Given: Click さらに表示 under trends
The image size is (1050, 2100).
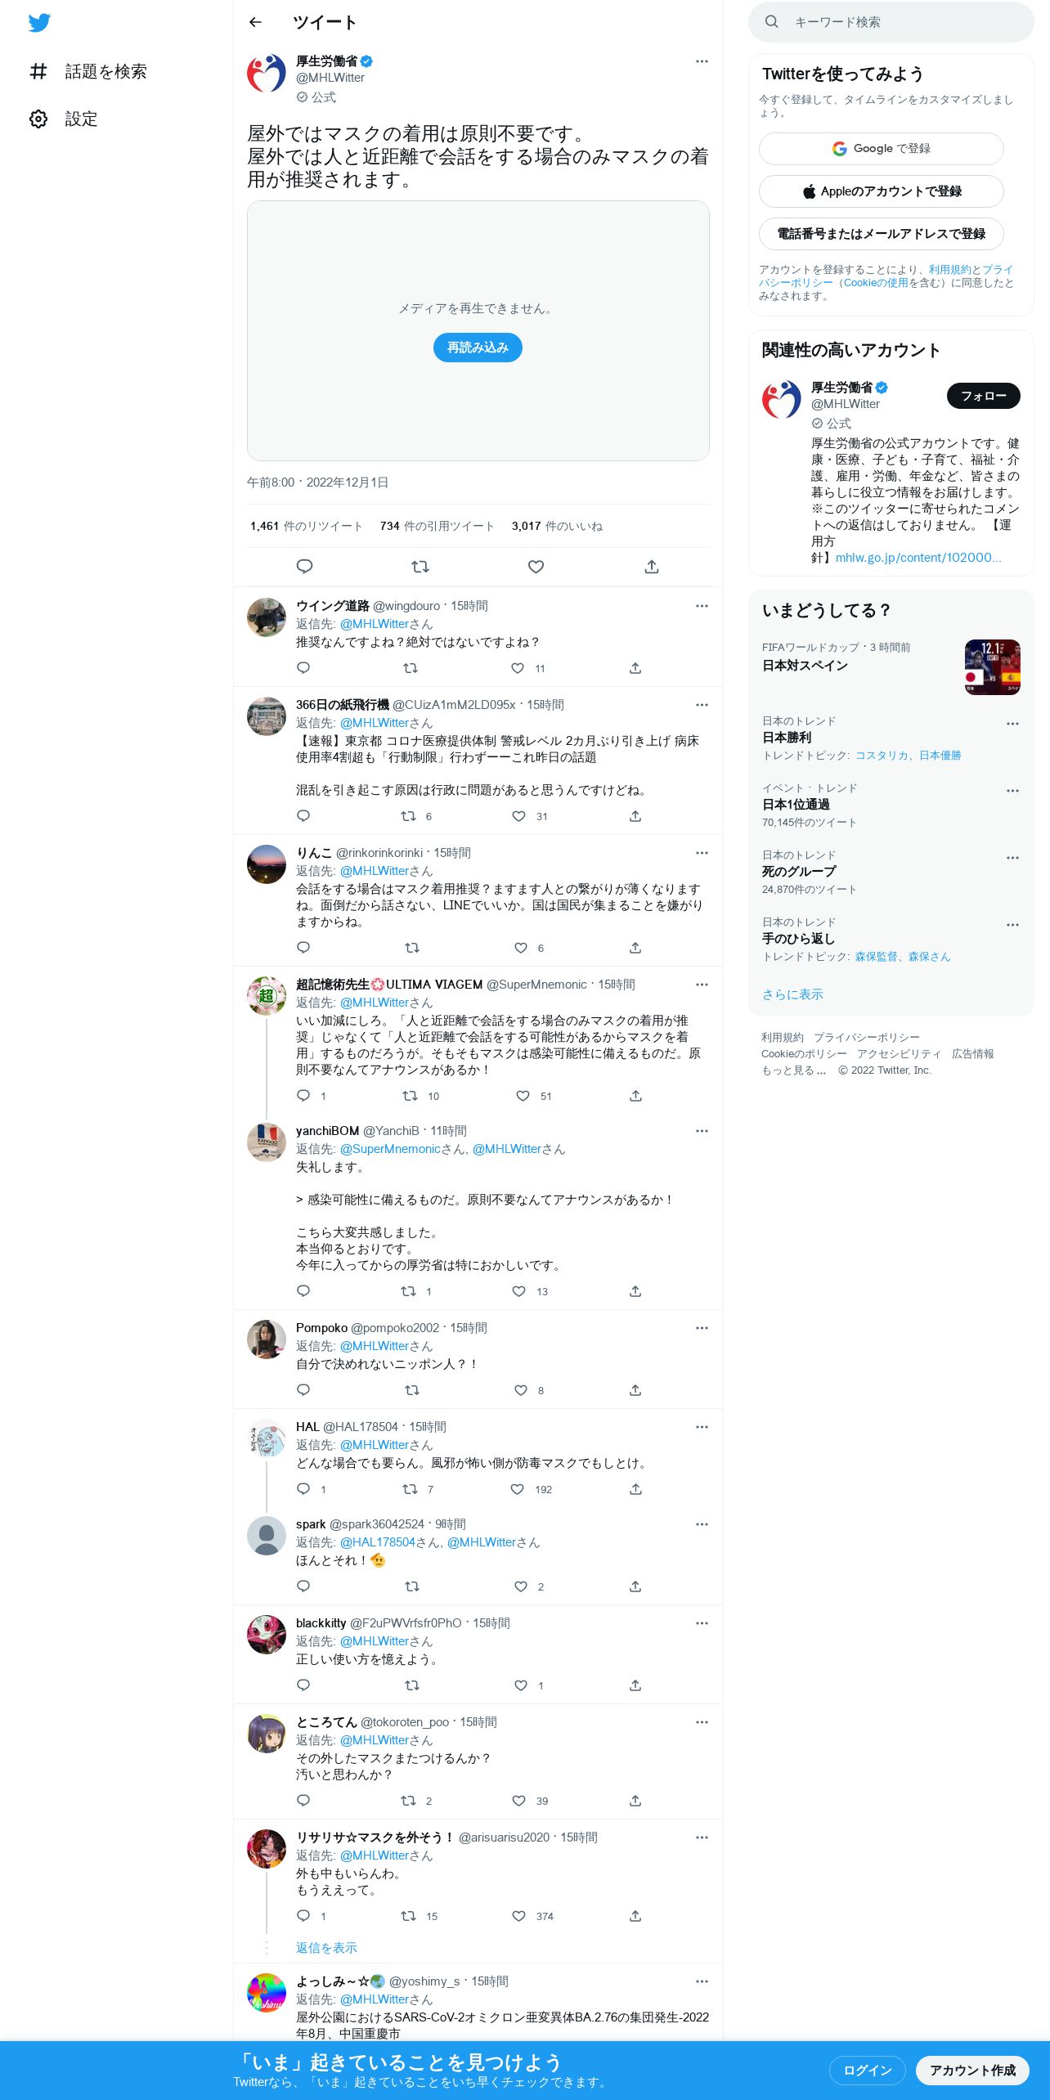Looking at the screenshot, I should (x=792, y=994).
